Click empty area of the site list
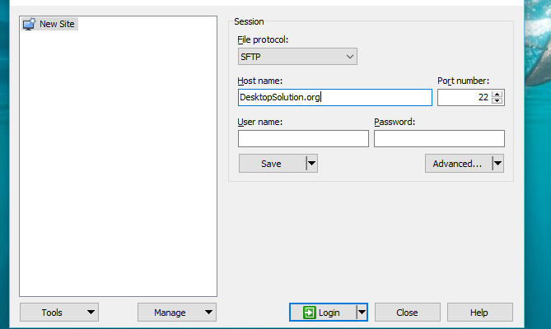 coord(118,164)
